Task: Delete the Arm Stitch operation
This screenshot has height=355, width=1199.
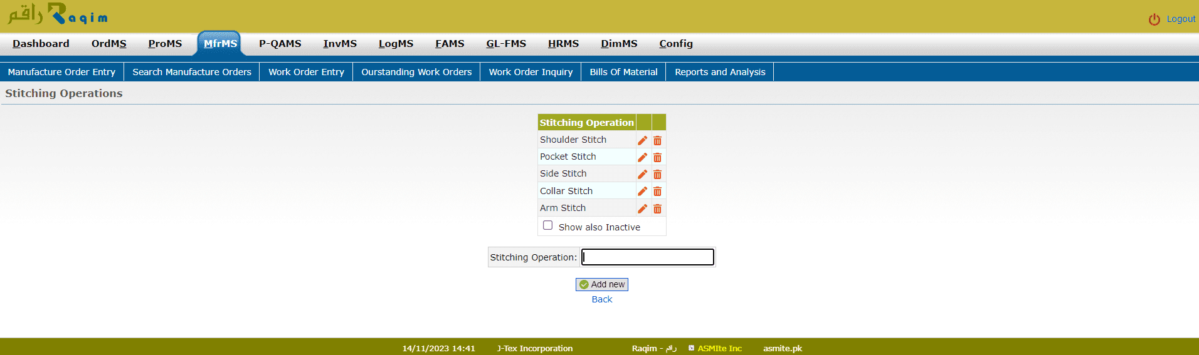Action: coord(657,208)
